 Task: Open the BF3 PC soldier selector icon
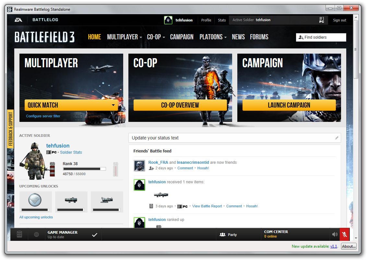[322, 20]
